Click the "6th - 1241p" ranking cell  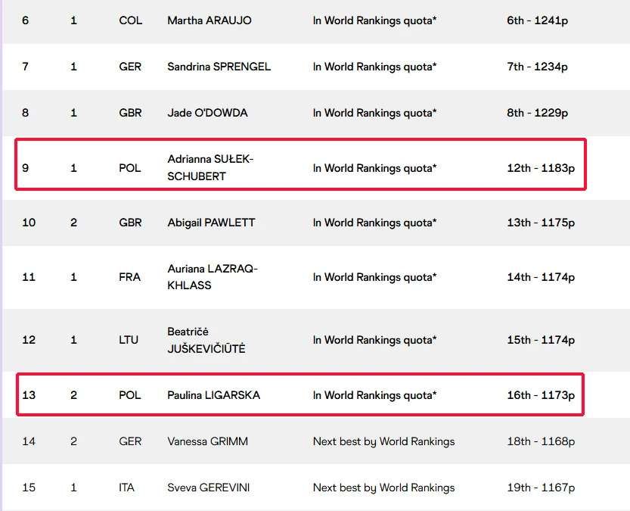(537, 20)
